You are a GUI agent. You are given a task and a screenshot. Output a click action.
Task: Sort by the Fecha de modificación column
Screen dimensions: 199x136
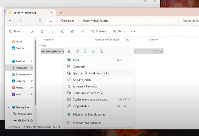click(107, 40)
